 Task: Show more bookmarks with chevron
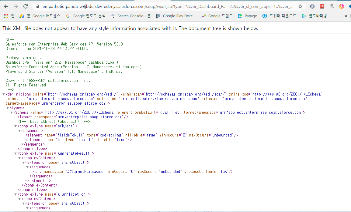point(346,16)
